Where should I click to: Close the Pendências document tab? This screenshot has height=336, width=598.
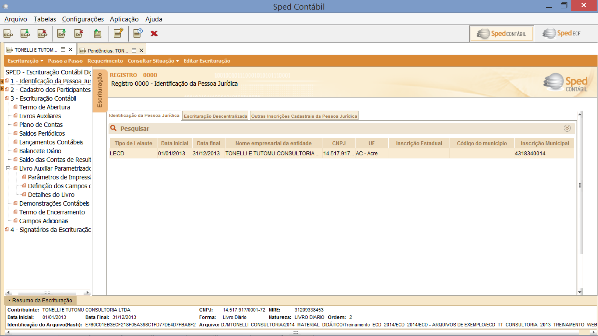(x=141, y=50)
